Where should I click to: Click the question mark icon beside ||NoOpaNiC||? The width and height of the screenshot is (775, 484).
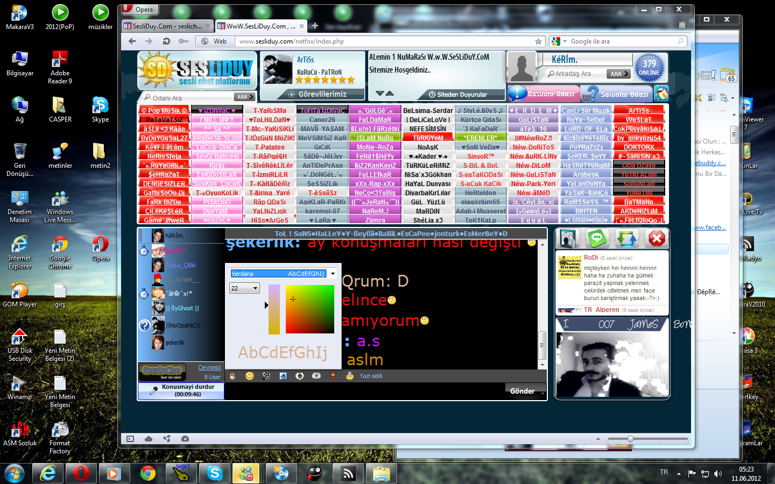click(x=144, y=325)
